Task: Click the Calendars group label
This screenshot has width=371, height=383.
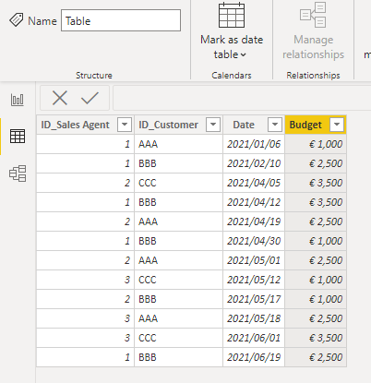Action: [232, 76]
